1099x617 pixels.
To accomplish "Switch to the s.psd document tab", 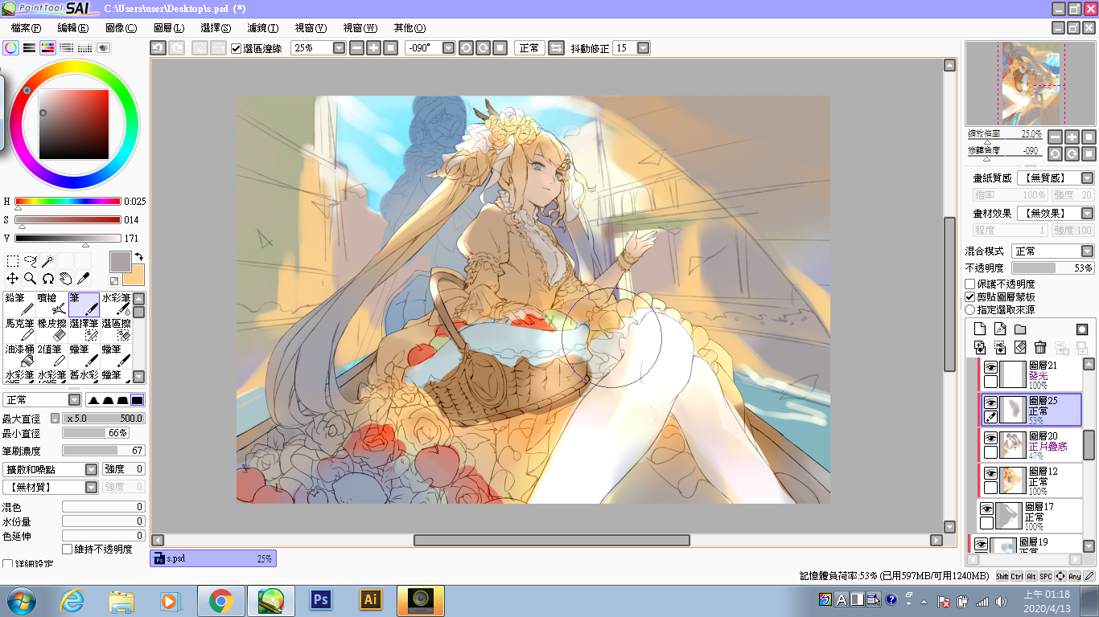I will point(213,558).
